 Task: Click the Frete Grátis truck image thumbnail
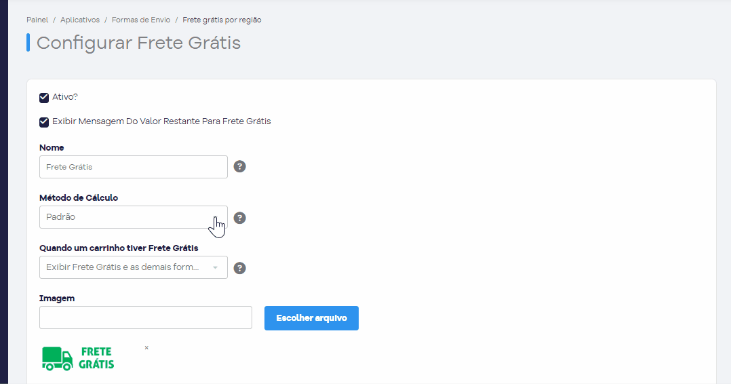[x=79, y=358]
